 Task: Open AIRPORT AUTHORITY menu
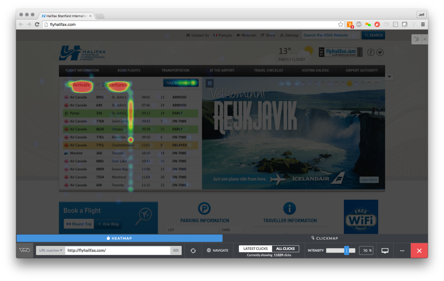[x=362, y=70]
